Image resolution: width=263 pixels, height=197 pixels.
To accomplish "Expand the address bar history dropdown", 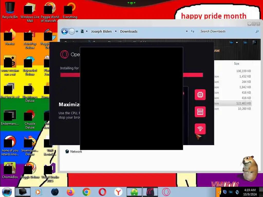I will pyautogui.click(x=187, y=31).
